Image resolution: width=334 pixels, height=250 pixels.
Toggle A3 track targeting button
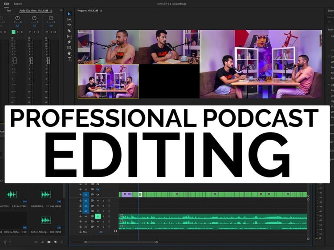coord(86,211)
